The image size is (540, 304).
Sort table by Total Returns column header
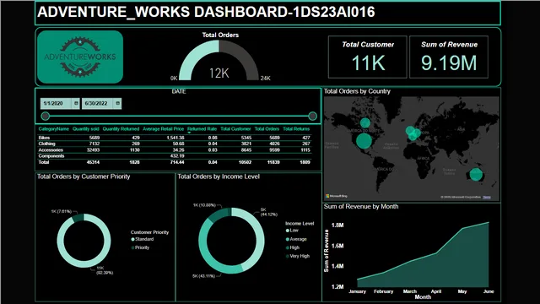pos(296,129)
